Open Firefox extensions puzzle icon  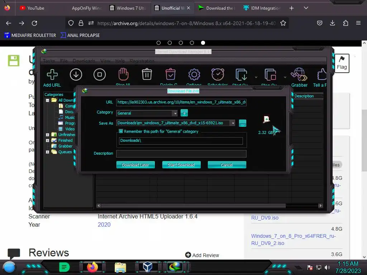pyautogui.click(x=345, y=23)
